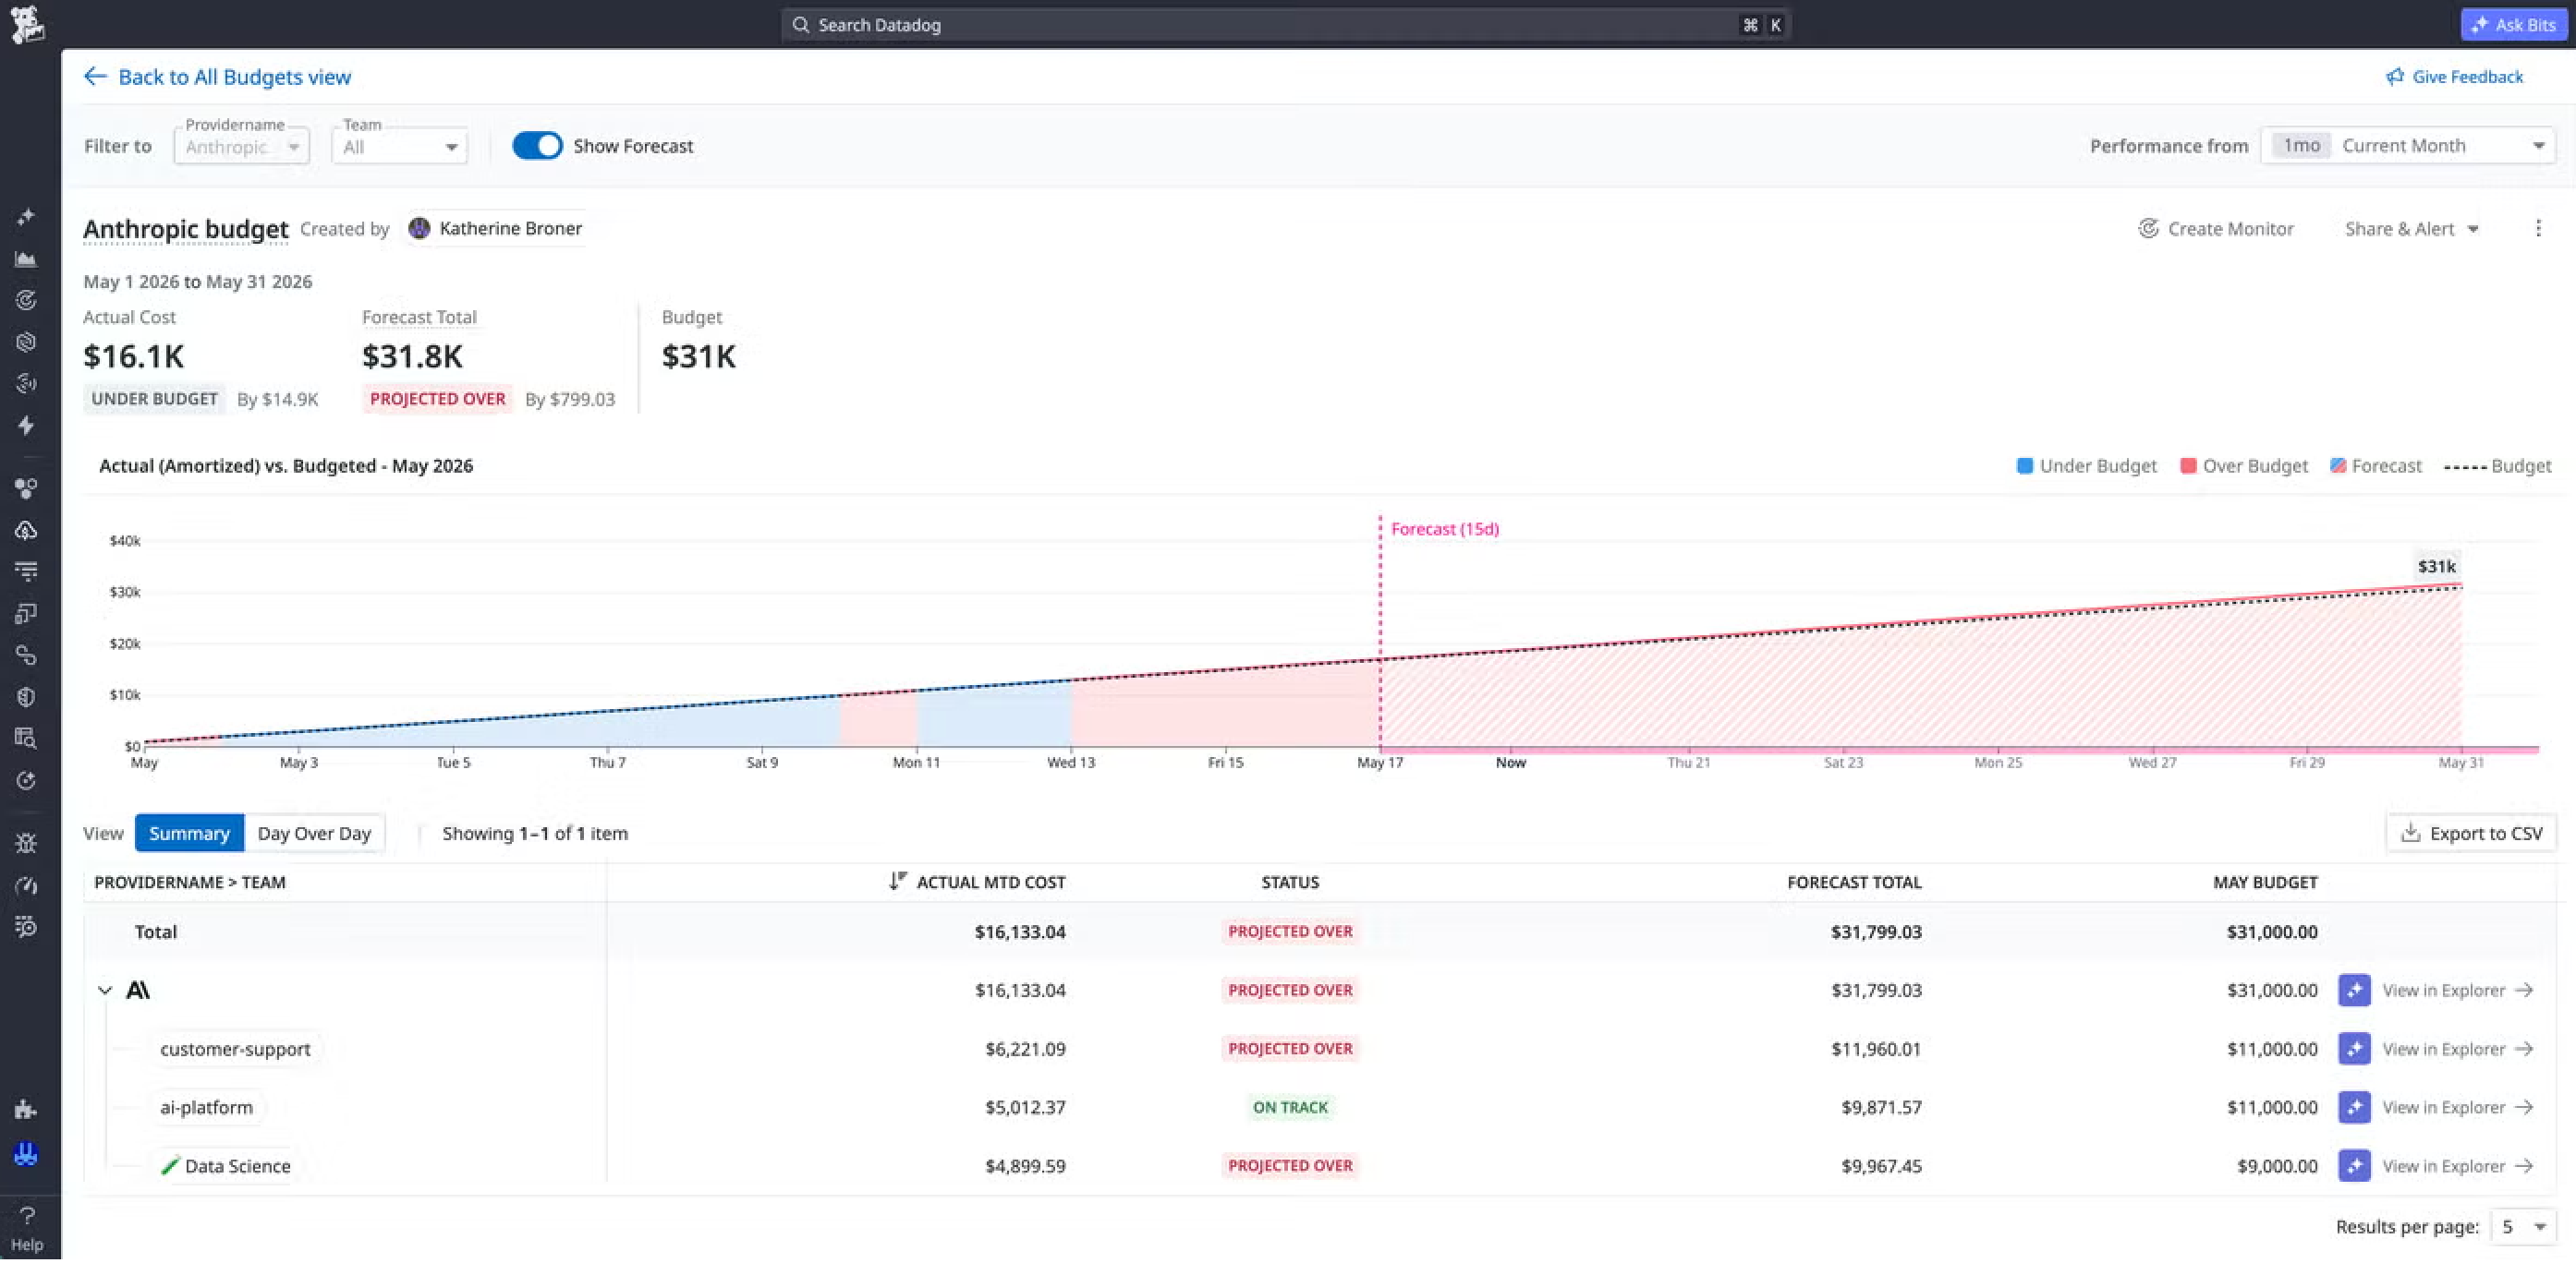Open the overlapping windows sidebar icon
The image size is (2576, 1263).
coord(26,614)
